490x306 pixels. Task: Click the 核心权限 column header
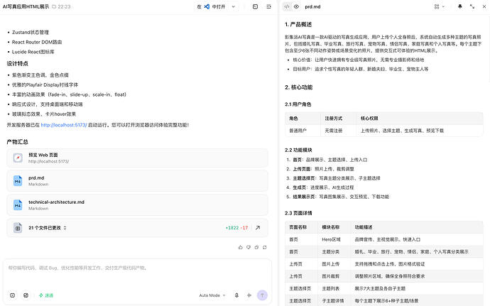click(x=369, y=119)
